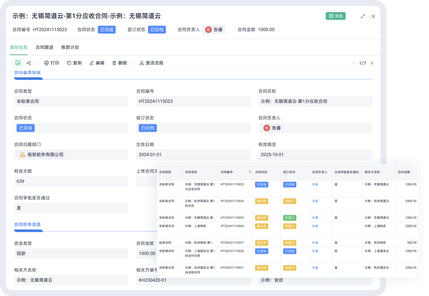Select the 基础信息 tab
The image size is (429, 296).
pyautogui.click(x=19, y=47)
